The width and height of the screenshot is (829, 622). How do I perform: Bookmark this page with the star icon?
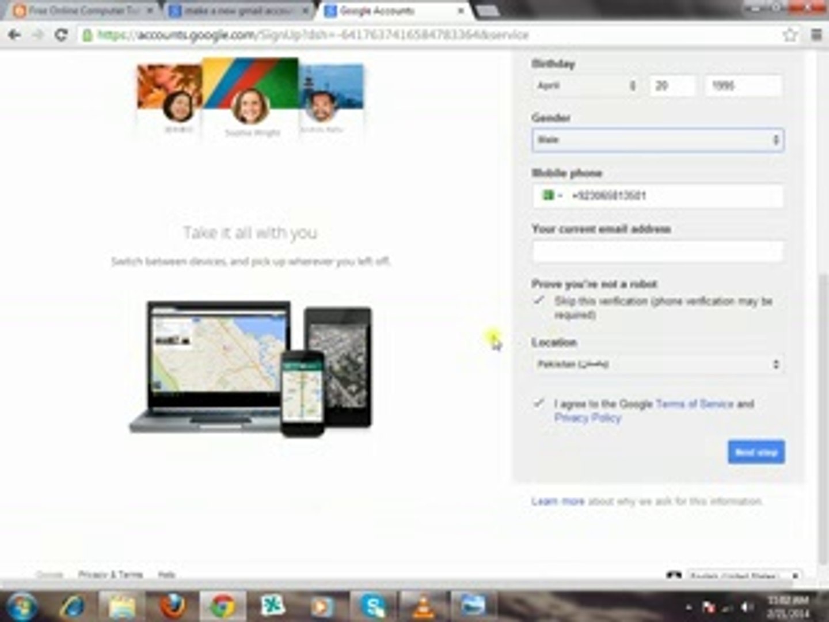[x=790, y=35]
